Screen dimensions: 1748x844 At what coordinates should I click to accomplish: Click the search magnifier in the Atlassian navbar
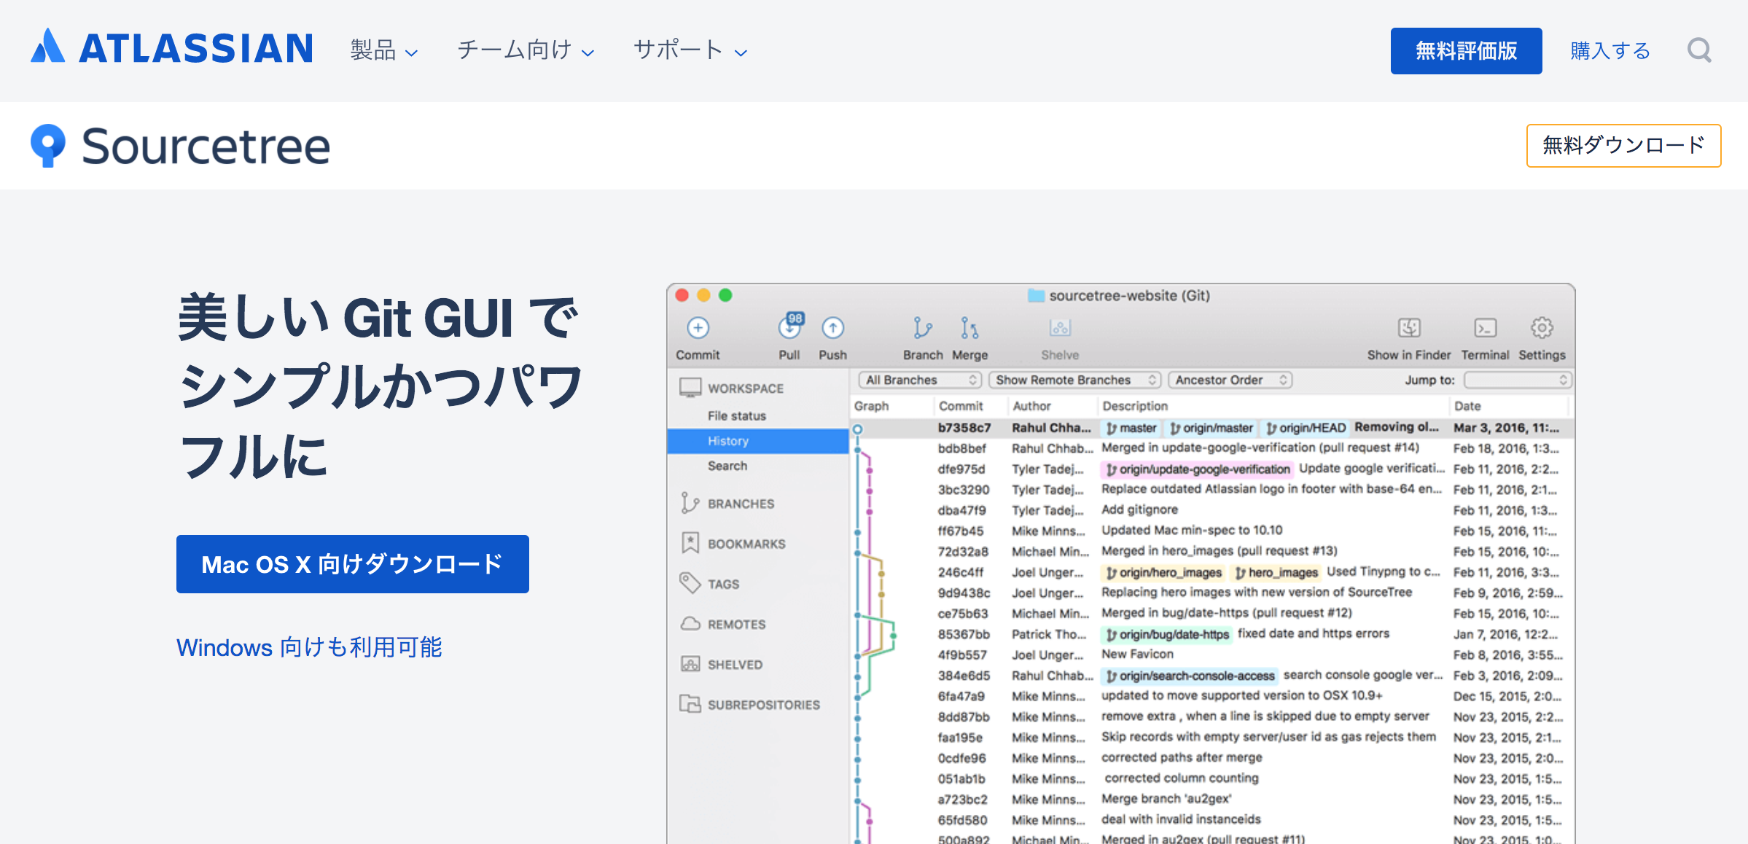pos(1700,50)
